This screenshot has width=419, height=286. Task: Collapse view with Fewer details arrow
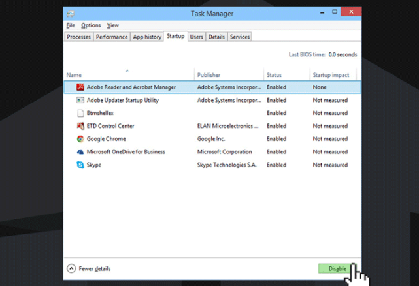coord(71,268)
